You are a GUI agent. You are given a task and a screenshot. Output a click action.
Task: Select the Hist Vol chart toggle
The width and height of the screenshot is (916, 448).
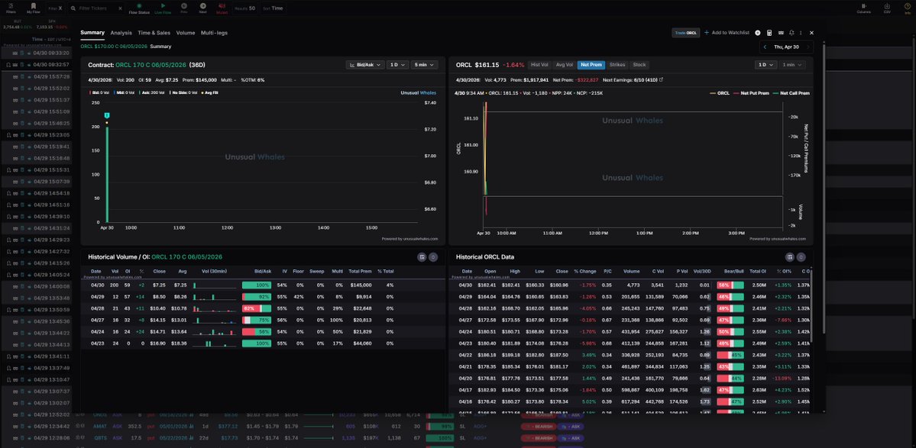pyautogui.click(x=539, y=65)
